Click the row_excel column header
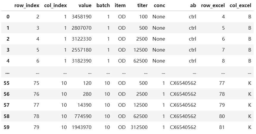Viewport: 256px width, 134px height. pos(213,5)
